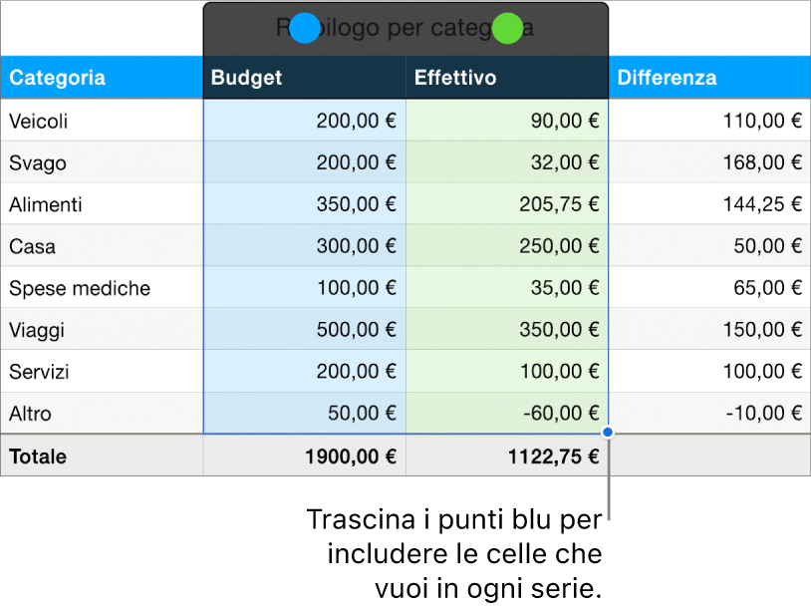The image size is (811, 610).
Task: Select the Alimenti actual value 205,75 €
Action: click(x=507, y=205)
